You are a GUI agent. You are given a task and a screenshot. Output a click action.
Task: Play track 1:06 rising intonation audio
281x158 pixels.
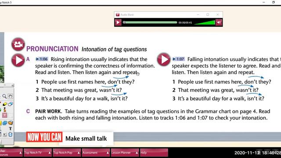[18, 60]
